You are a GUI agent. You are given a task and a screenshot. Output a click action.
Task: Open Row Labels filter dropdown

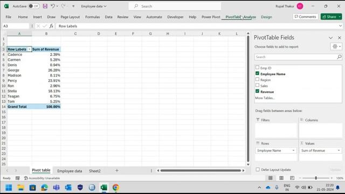(29, 49)
